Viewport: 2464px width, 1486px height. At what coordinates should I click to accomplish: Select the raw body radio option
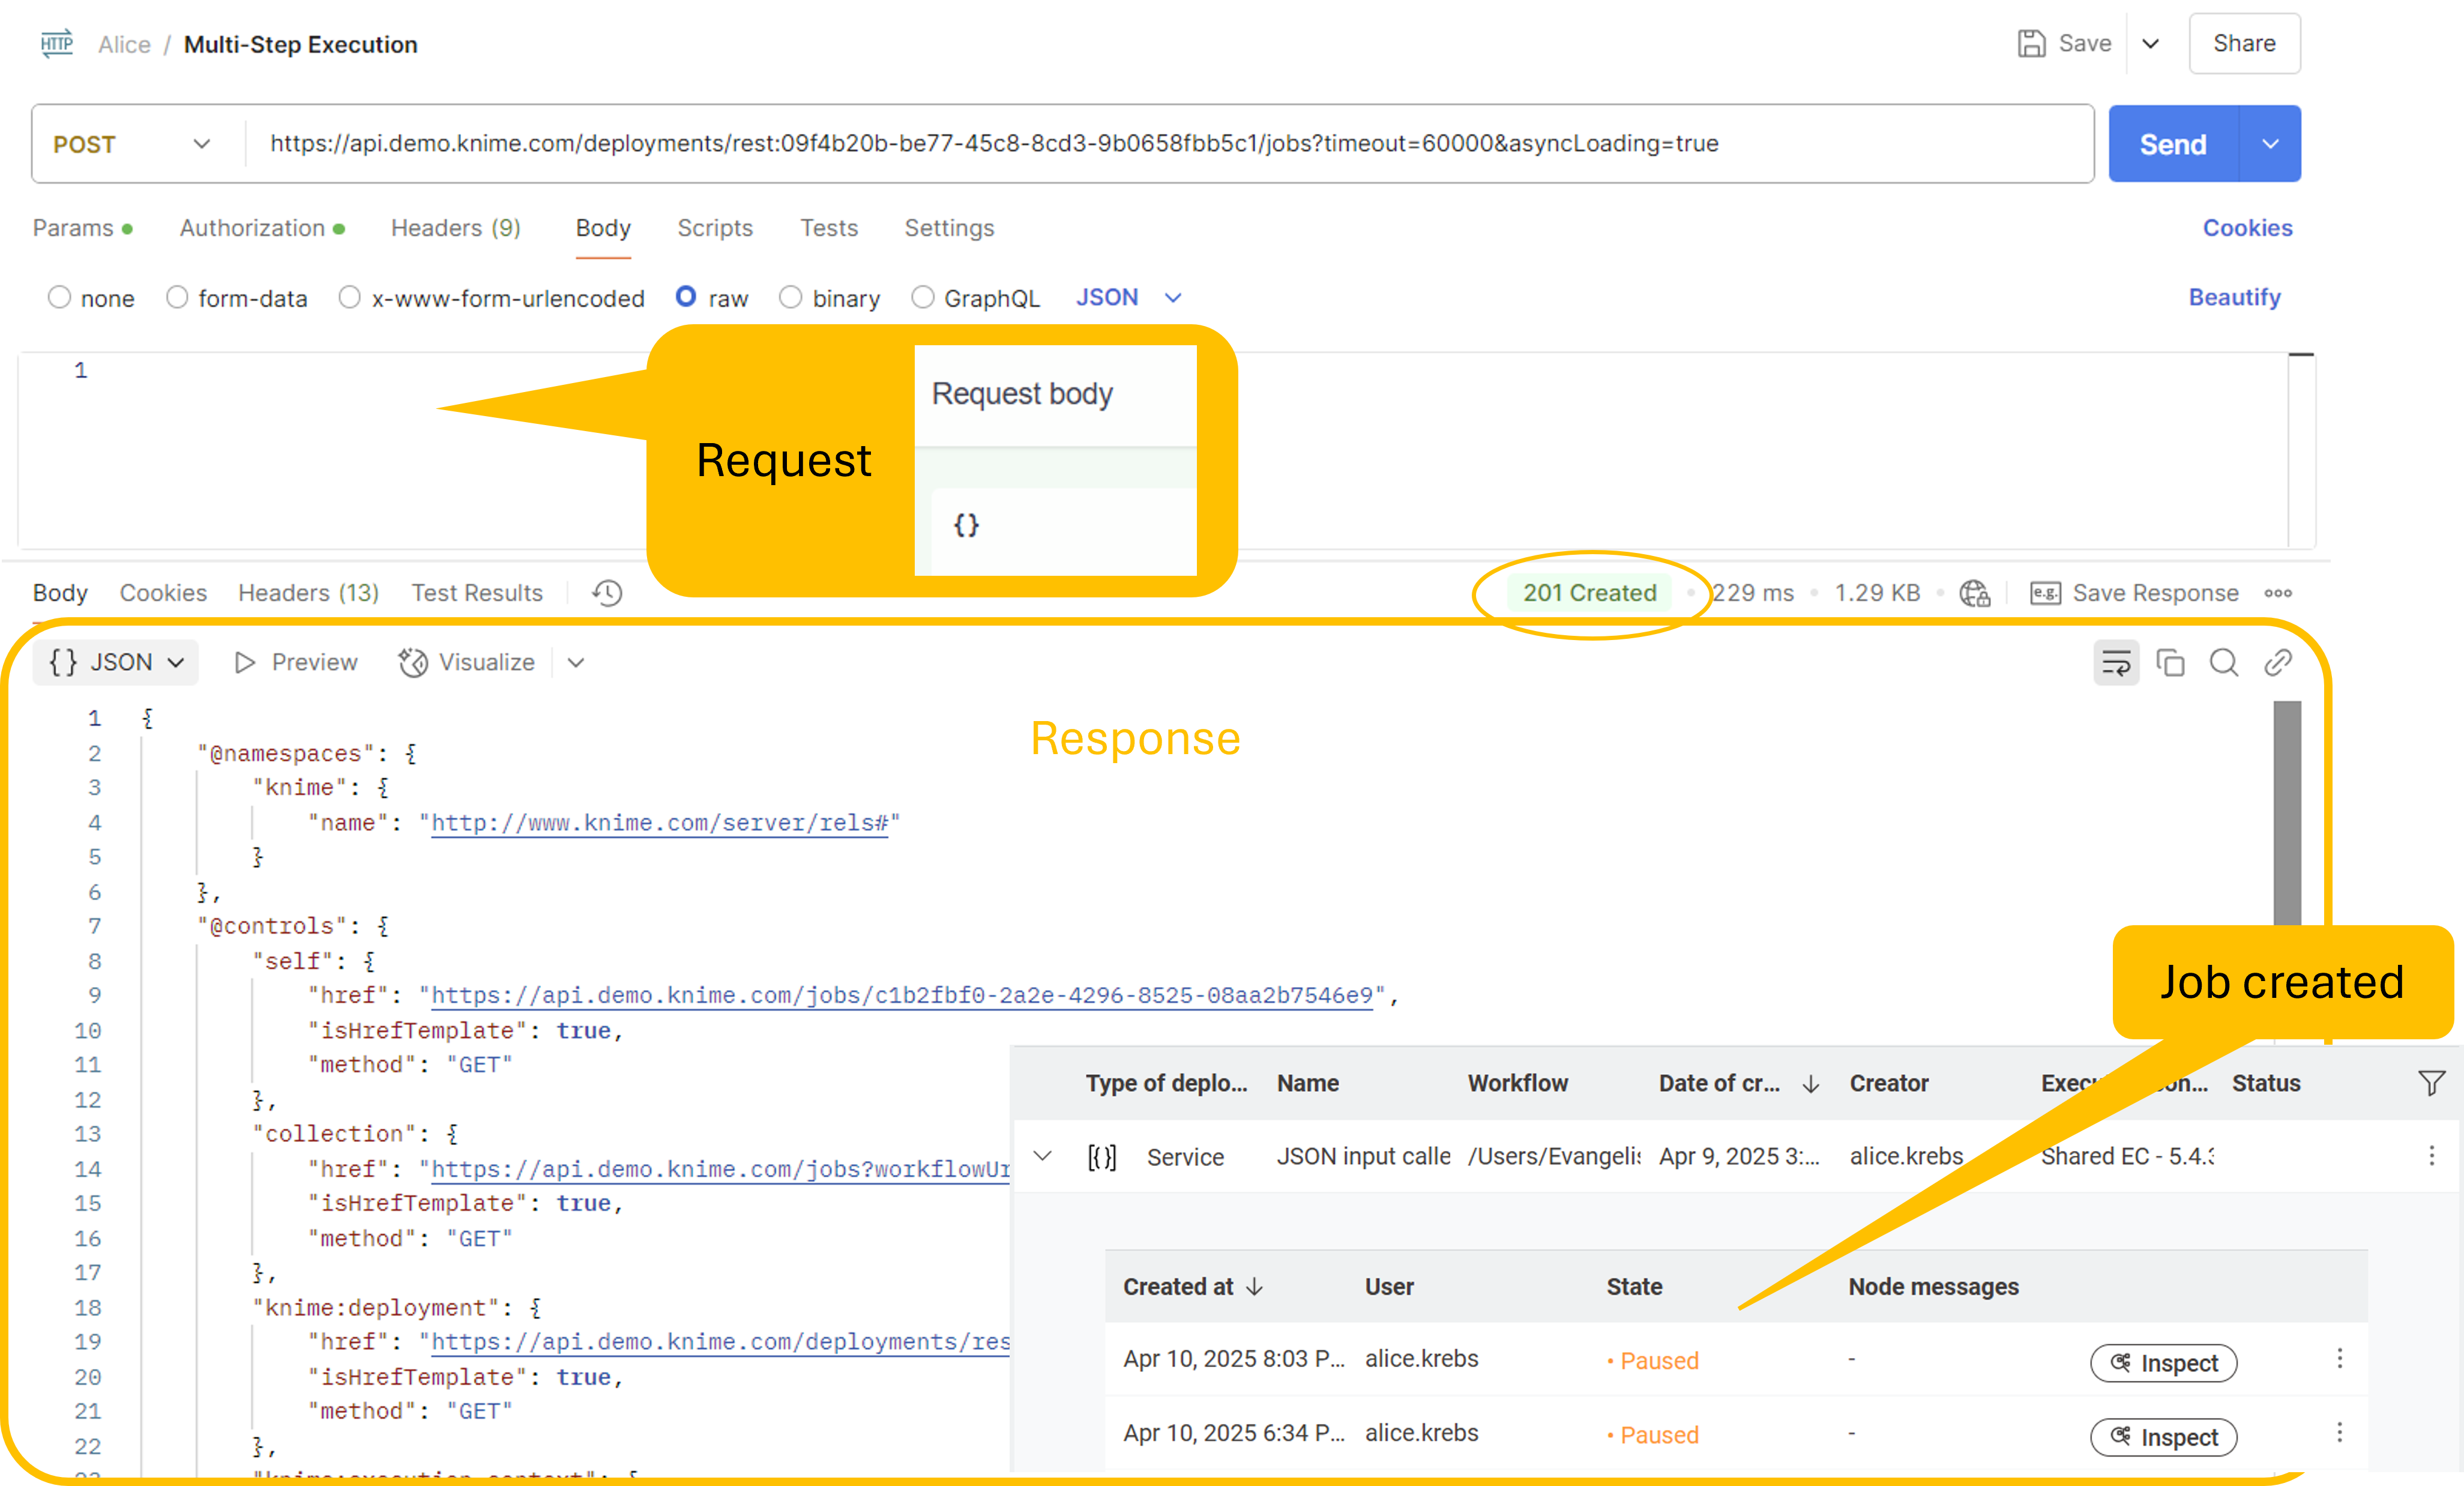click(x=686, y=296)
